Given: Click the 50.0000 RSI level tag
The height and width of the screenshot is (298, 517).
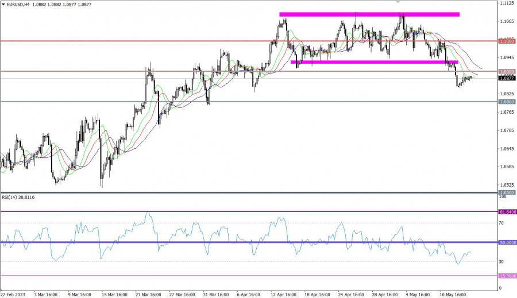Looking at the screenshot, I should pos(507,242).
